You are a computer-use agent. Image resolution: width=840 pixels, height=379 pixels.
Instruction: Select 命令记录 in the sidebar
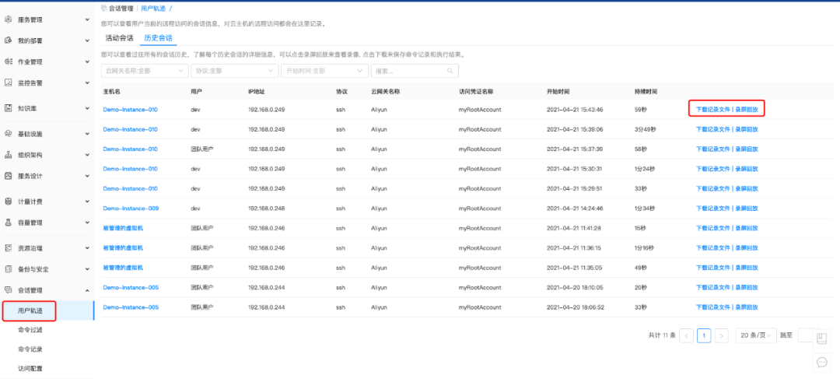tap(30, 349)
